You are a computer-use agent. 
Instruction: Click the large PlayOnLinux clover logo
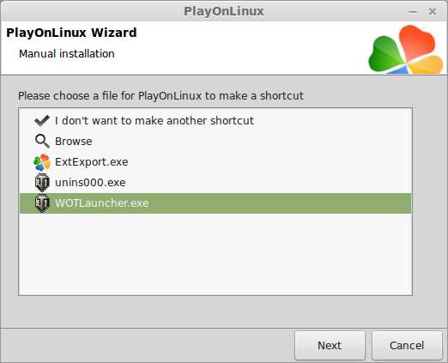point(406,50)
